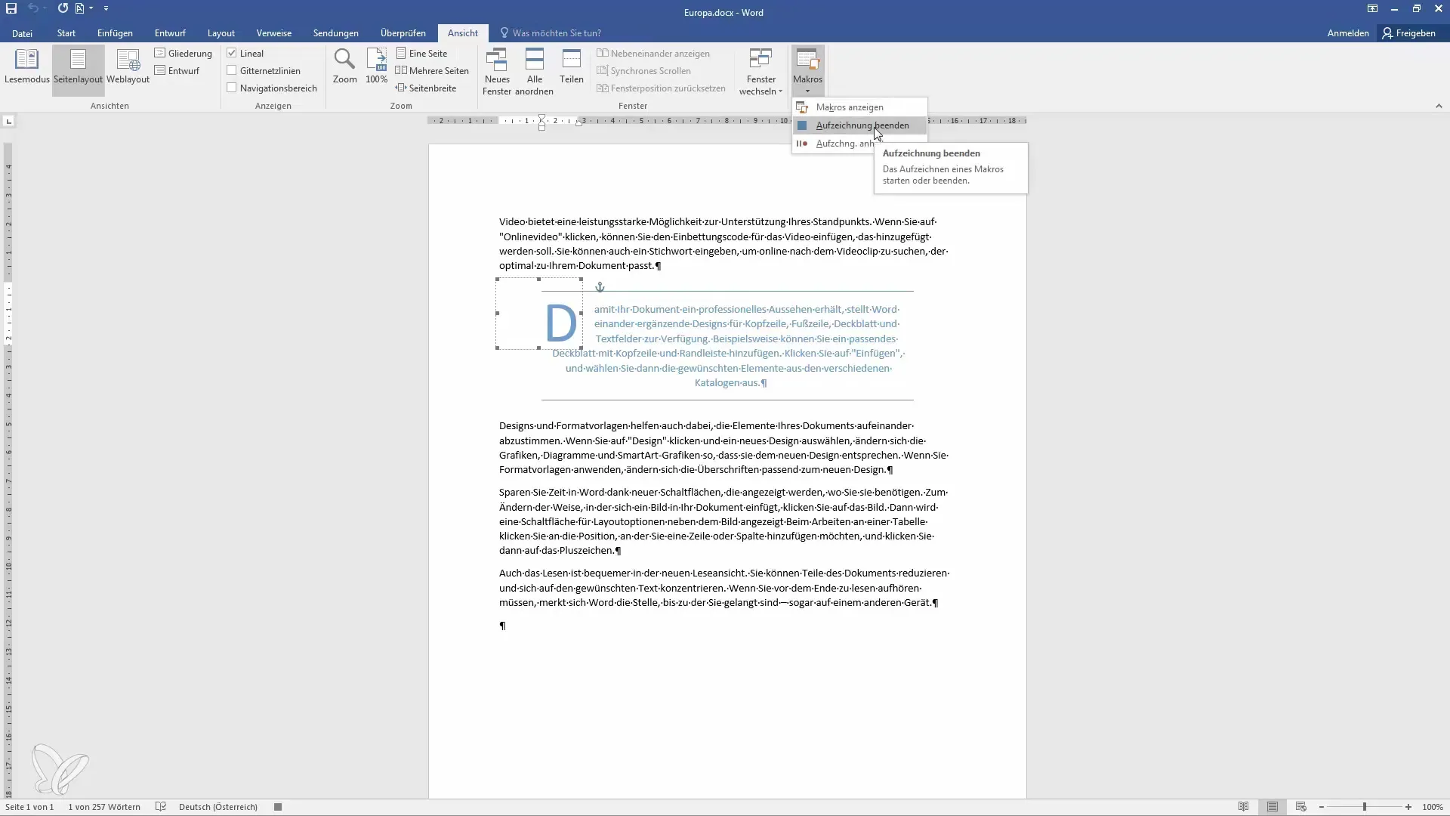Show Mehrere Seiten zoom
Viewport: 1450px width, 816px height.
point(432,71)
